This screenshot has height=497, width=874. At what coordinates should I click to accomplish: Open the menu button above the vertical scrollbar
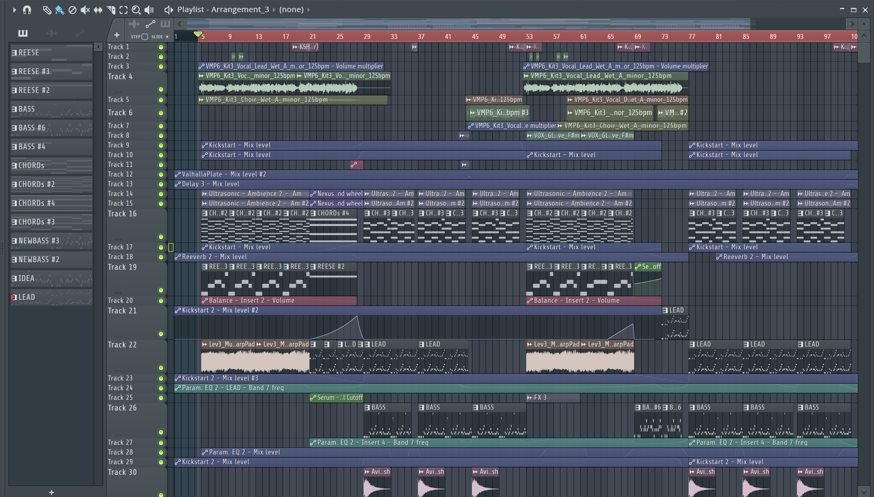864,24
